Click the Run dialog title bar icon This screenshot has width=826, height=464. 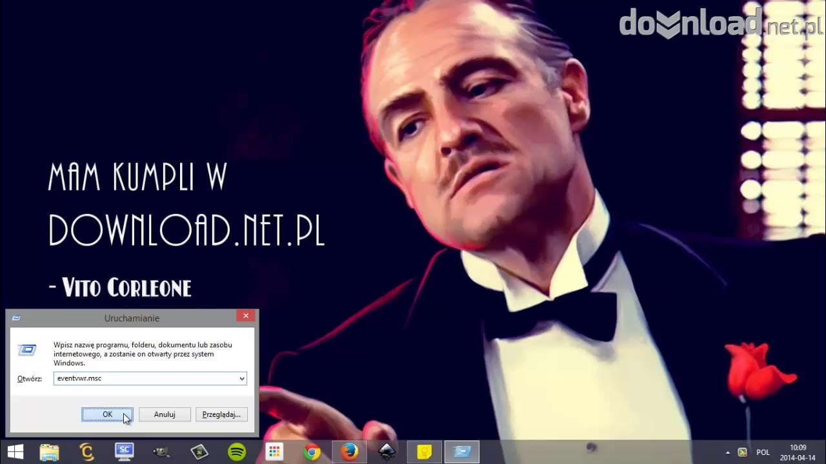pos(16,318)
